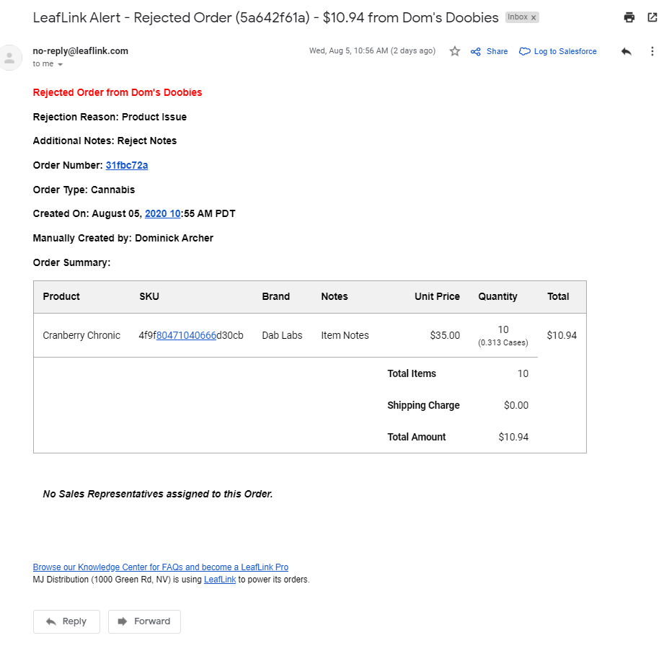This screenshot has height=656, width=669.
Task: Click the '(0.313 Cases)' quantity note
Action: pos(503,342)
